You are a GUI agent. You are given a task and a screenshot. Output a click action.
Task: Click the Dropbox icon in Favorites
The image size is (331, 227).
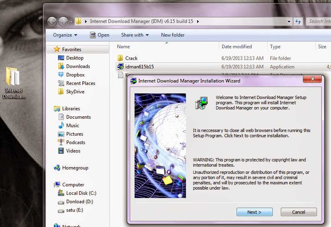click(x=61, y=74)
